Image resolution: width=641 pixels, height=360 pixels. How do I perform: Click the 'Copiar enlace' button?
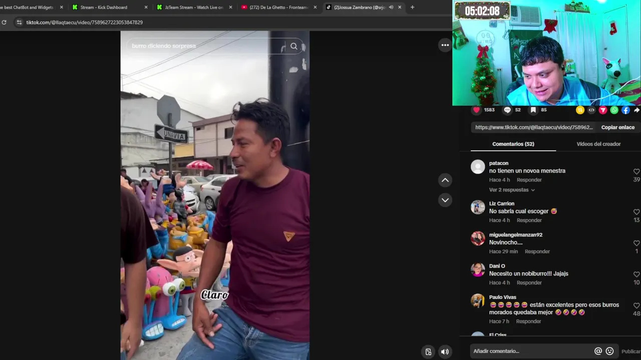tap(617, 127)
